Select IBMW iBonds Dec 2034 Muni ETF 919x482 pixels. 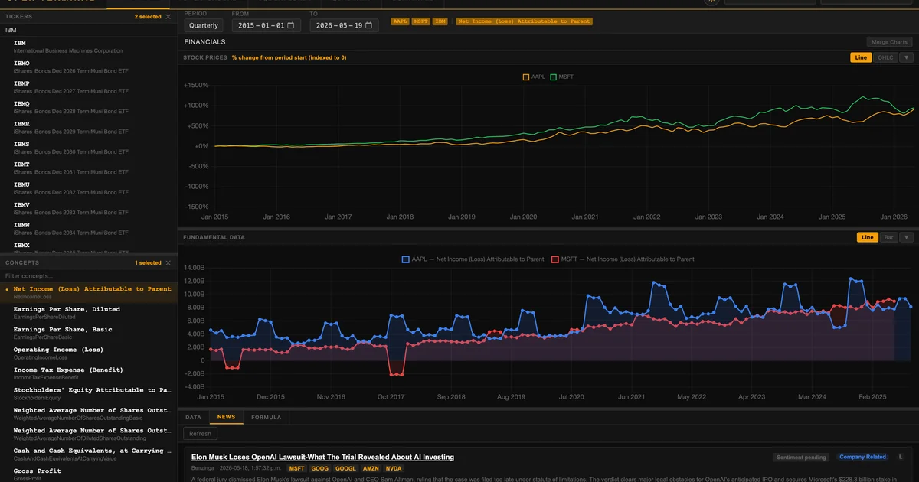pos(89,229)
